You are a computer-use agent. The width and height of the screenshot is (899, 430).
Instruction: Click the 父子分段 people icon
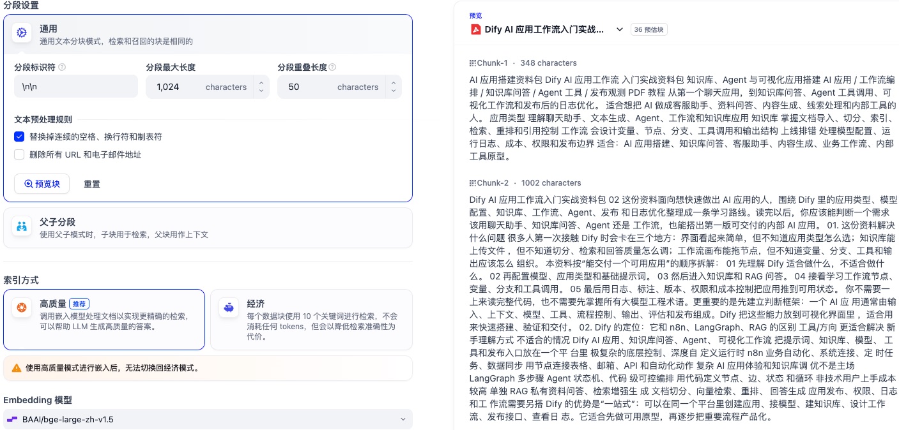click(22, 226)
